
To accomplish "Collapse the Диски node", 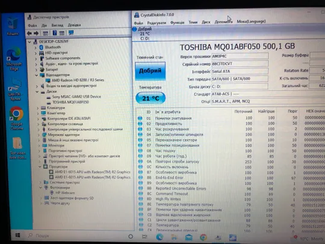I will click(37, 92).
